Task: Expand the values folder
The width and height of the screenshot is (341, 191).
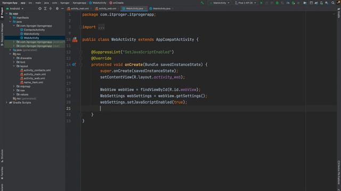Action: (x=14, y=94)
